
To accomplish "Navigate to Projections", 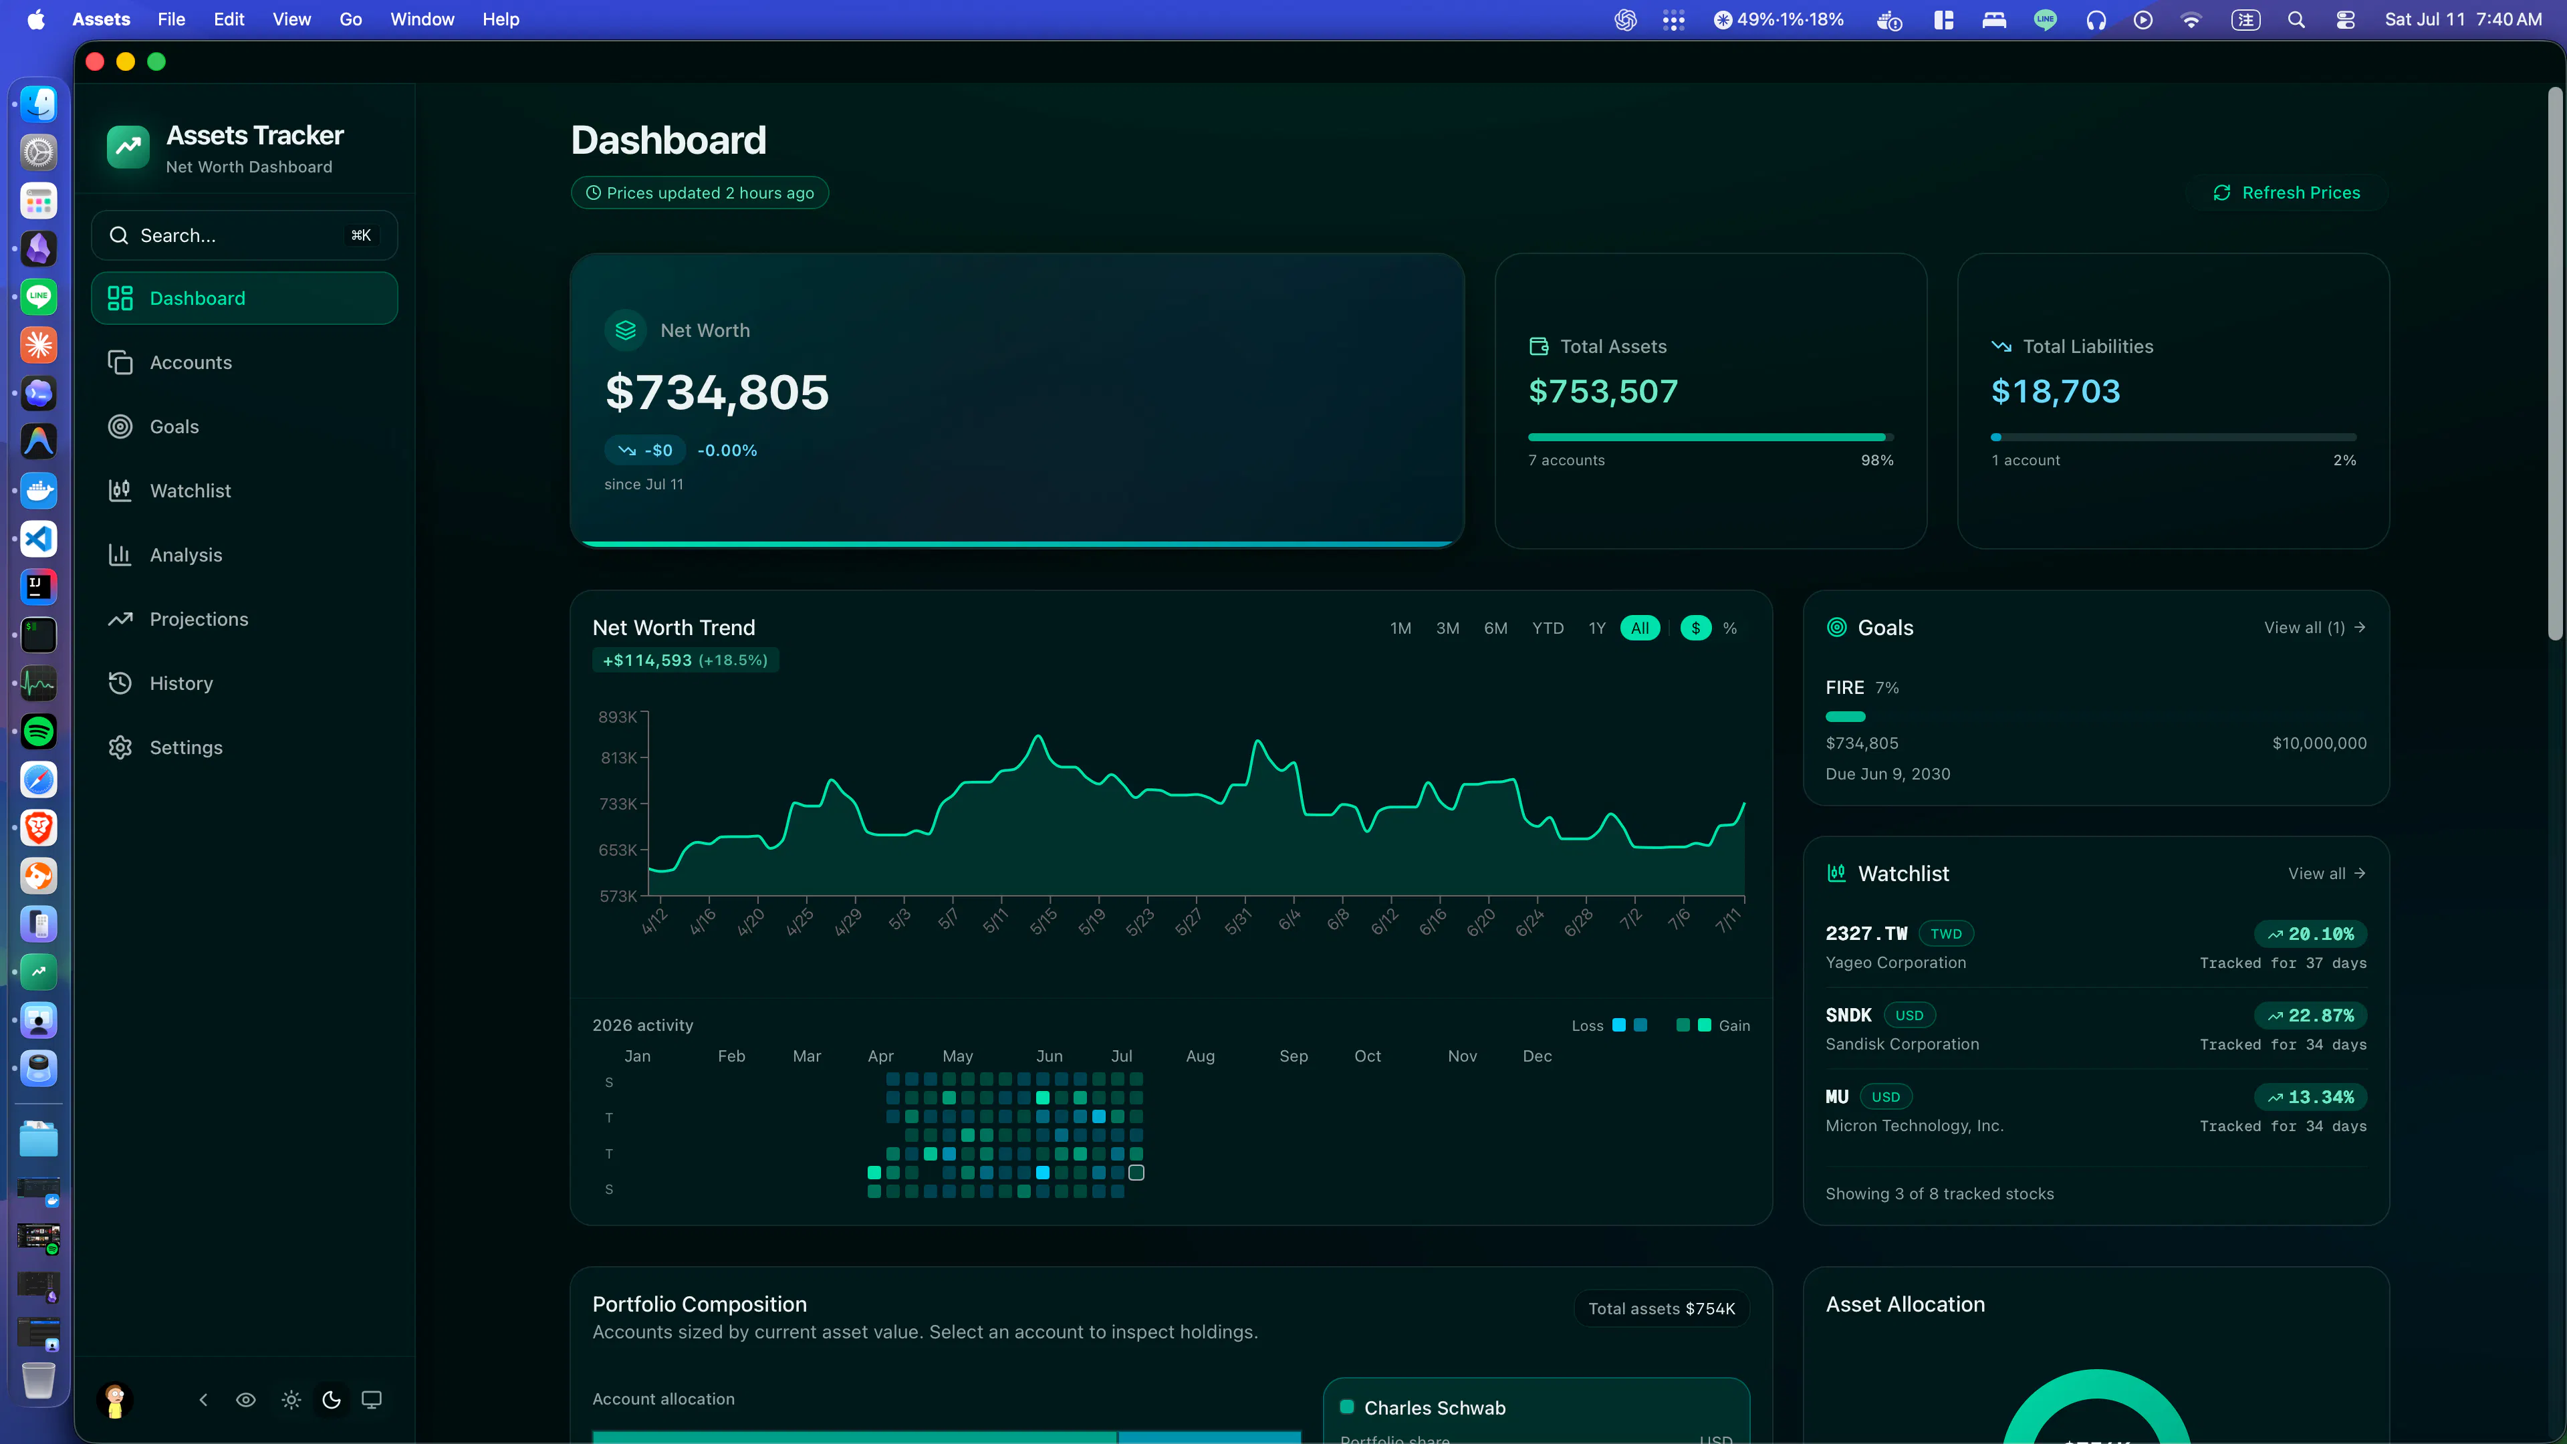I will [x=244, y=619].
